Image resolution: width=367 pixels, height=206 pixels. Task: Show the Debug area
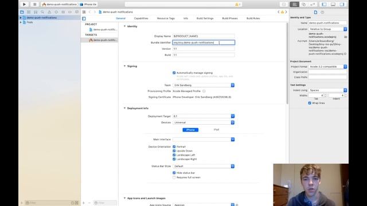(x=333, y=4)
